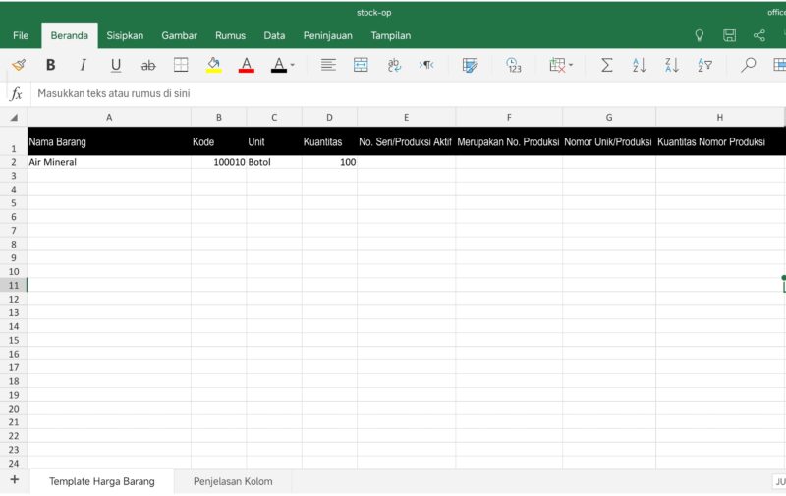786x496 pixels.
Task: Toggle italic formatting
Action: (83, 65)
